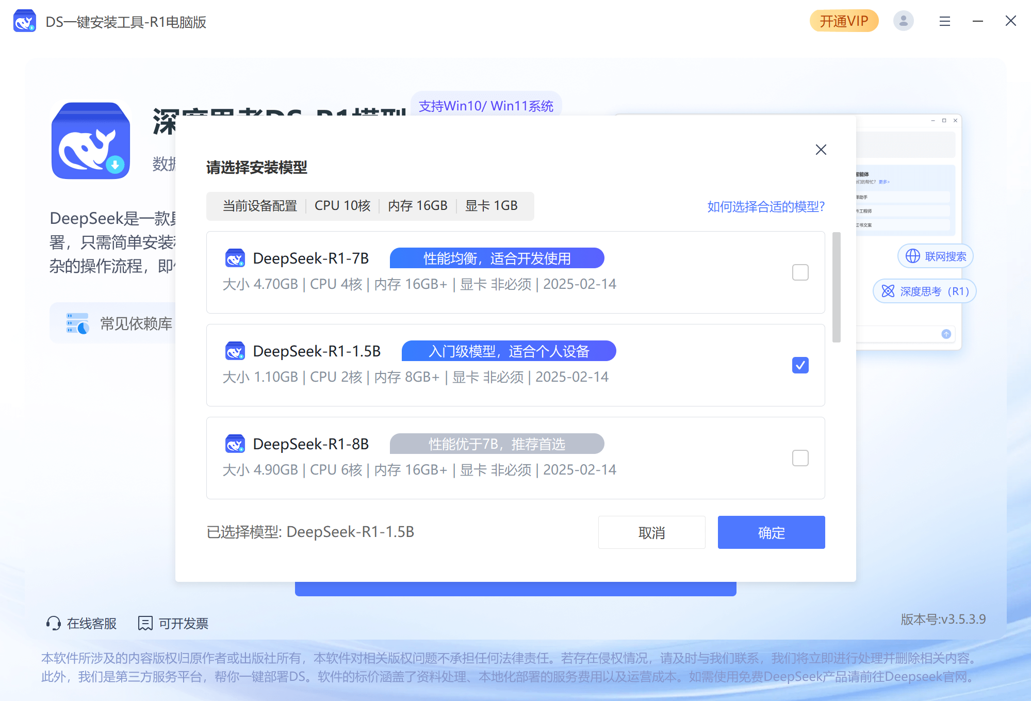Click the CPU 10核 device config
The image size is (1031, 701).
pos(342,206)
